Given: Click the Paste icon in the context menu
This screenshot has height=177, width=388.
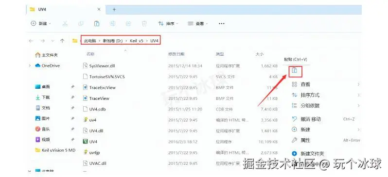Looking at the screenshot, I should coord(295,71).
